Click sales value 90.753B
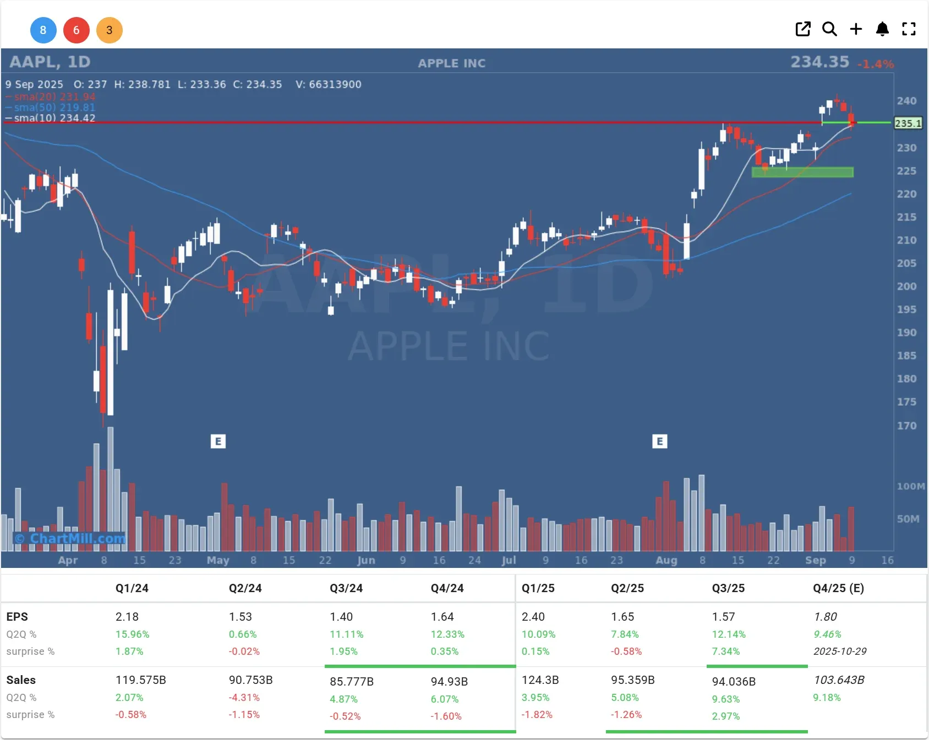The image size is (929, 740). coord(251,680)
